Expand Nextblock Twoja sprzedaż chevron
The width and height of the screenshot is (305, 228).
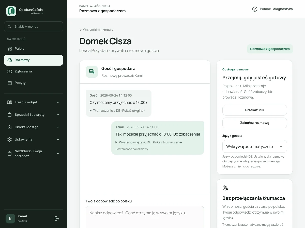click(58, 154)
